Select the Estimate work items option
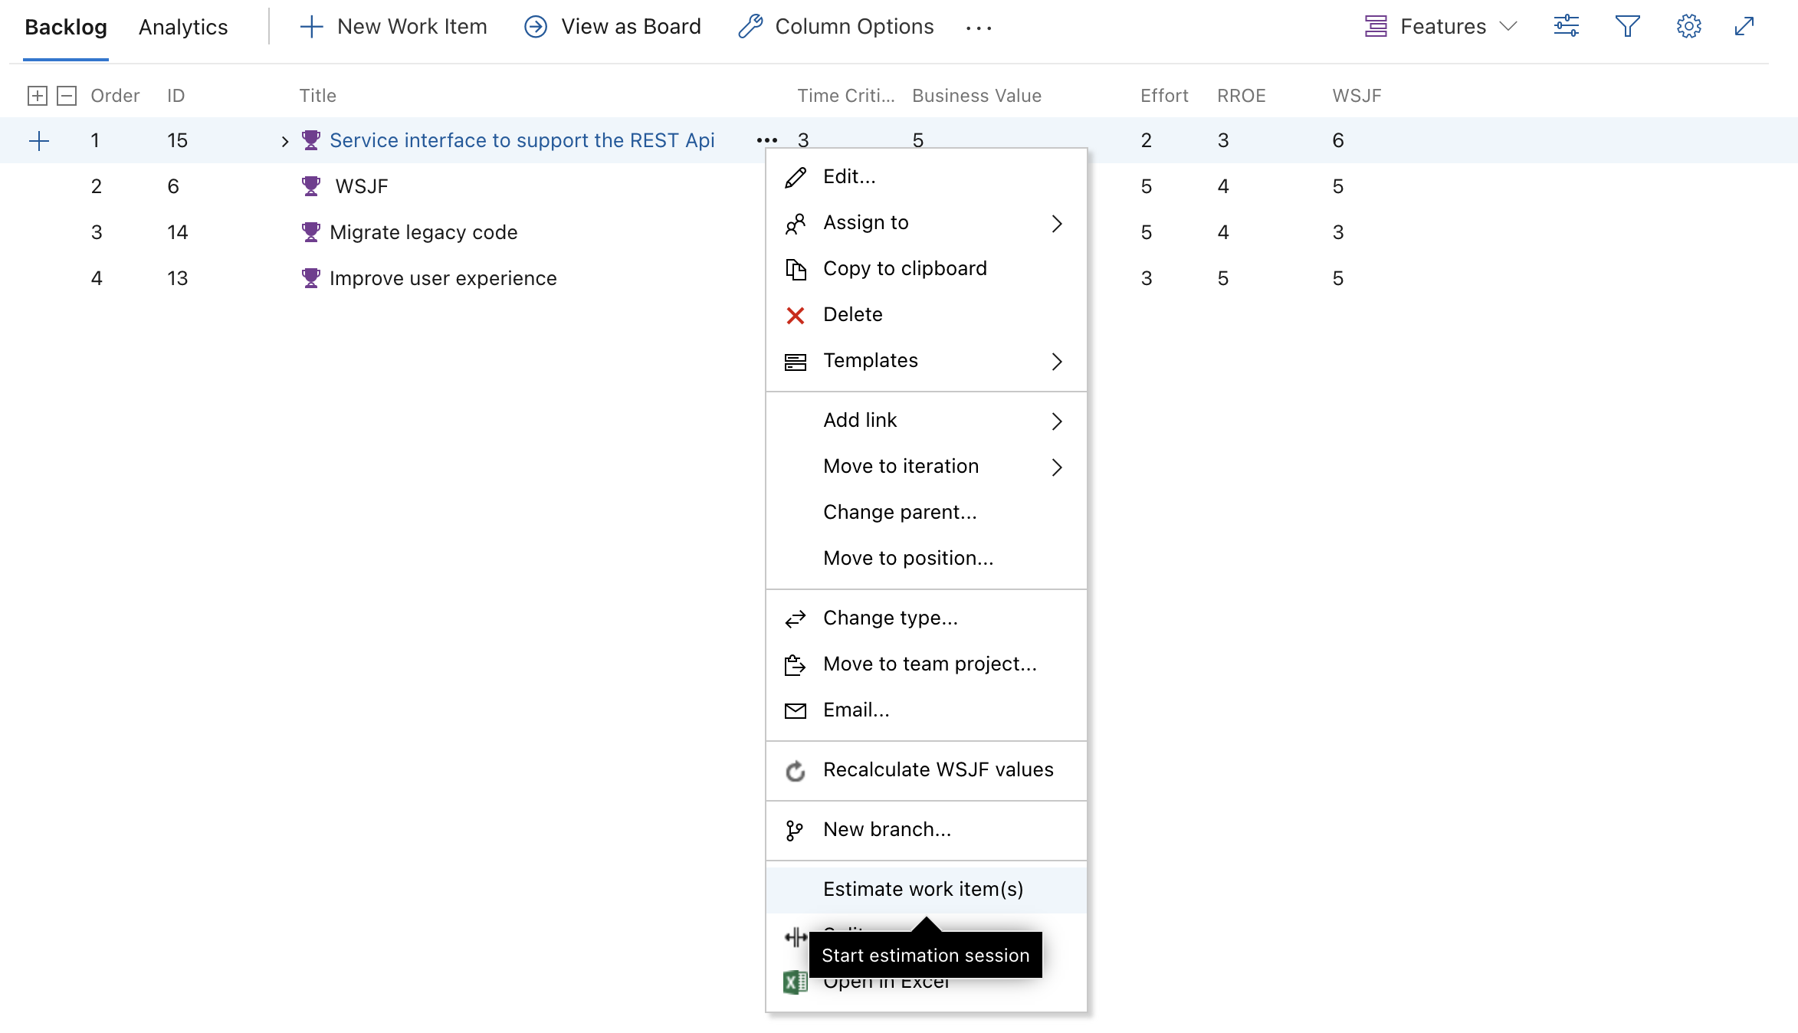The height and width of the screenshot is (1033, 1798). coord(924,889)
